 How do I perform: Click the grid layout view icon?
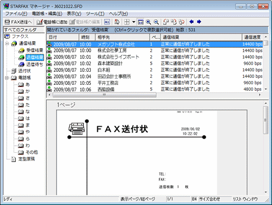[127, 22]
